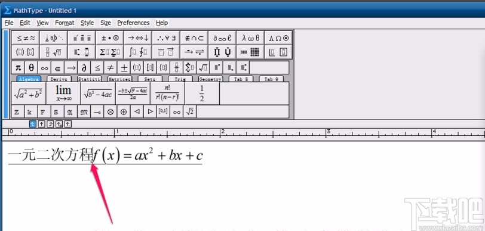Insert the less-than-or-equal symbol from the small bar
Image resolution: width=485 pixels, height=231 pixels.
pos(97,67)
